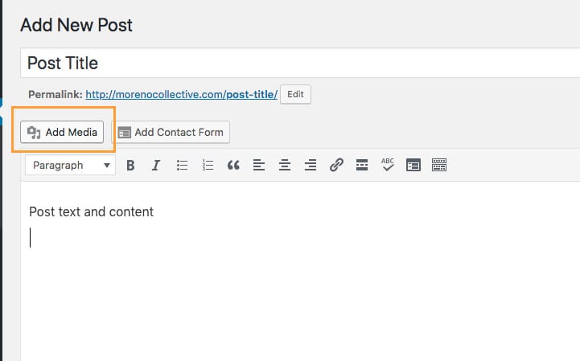
Task: Insert a numbered list
Action: pyautogui.click(x=208, y=165)
